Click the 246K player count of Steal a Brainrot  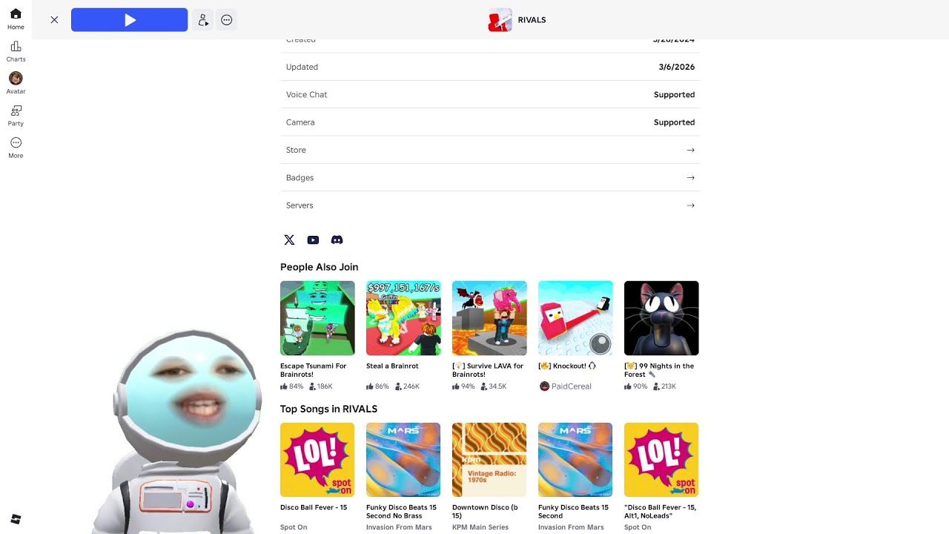coord(407,386)
